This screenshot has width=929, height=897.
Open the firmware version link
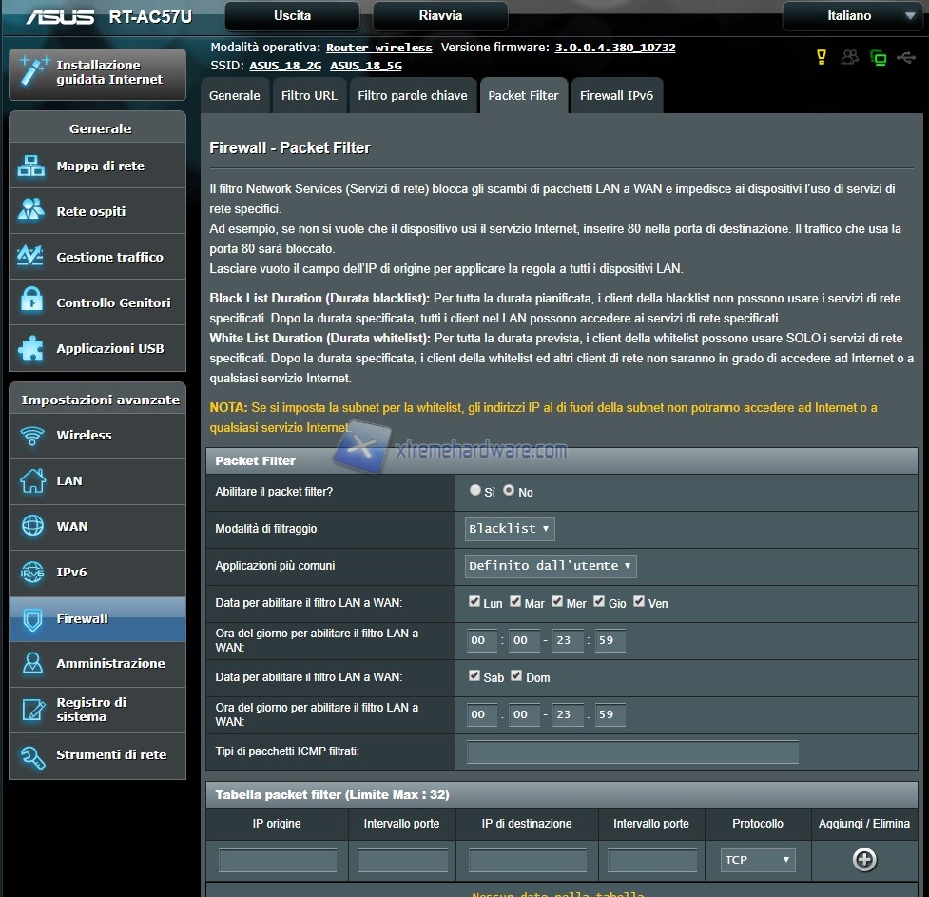click(615, 48)
